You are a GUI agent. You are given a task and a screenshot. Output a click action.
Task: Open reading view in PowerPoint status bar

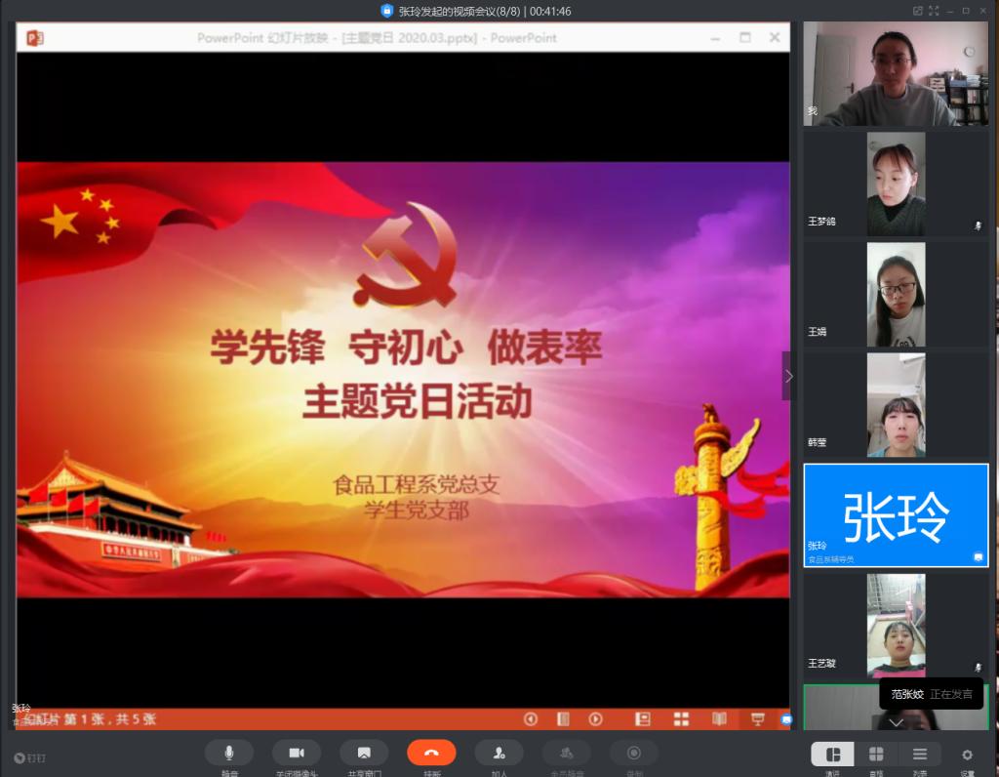coord(719,719)
